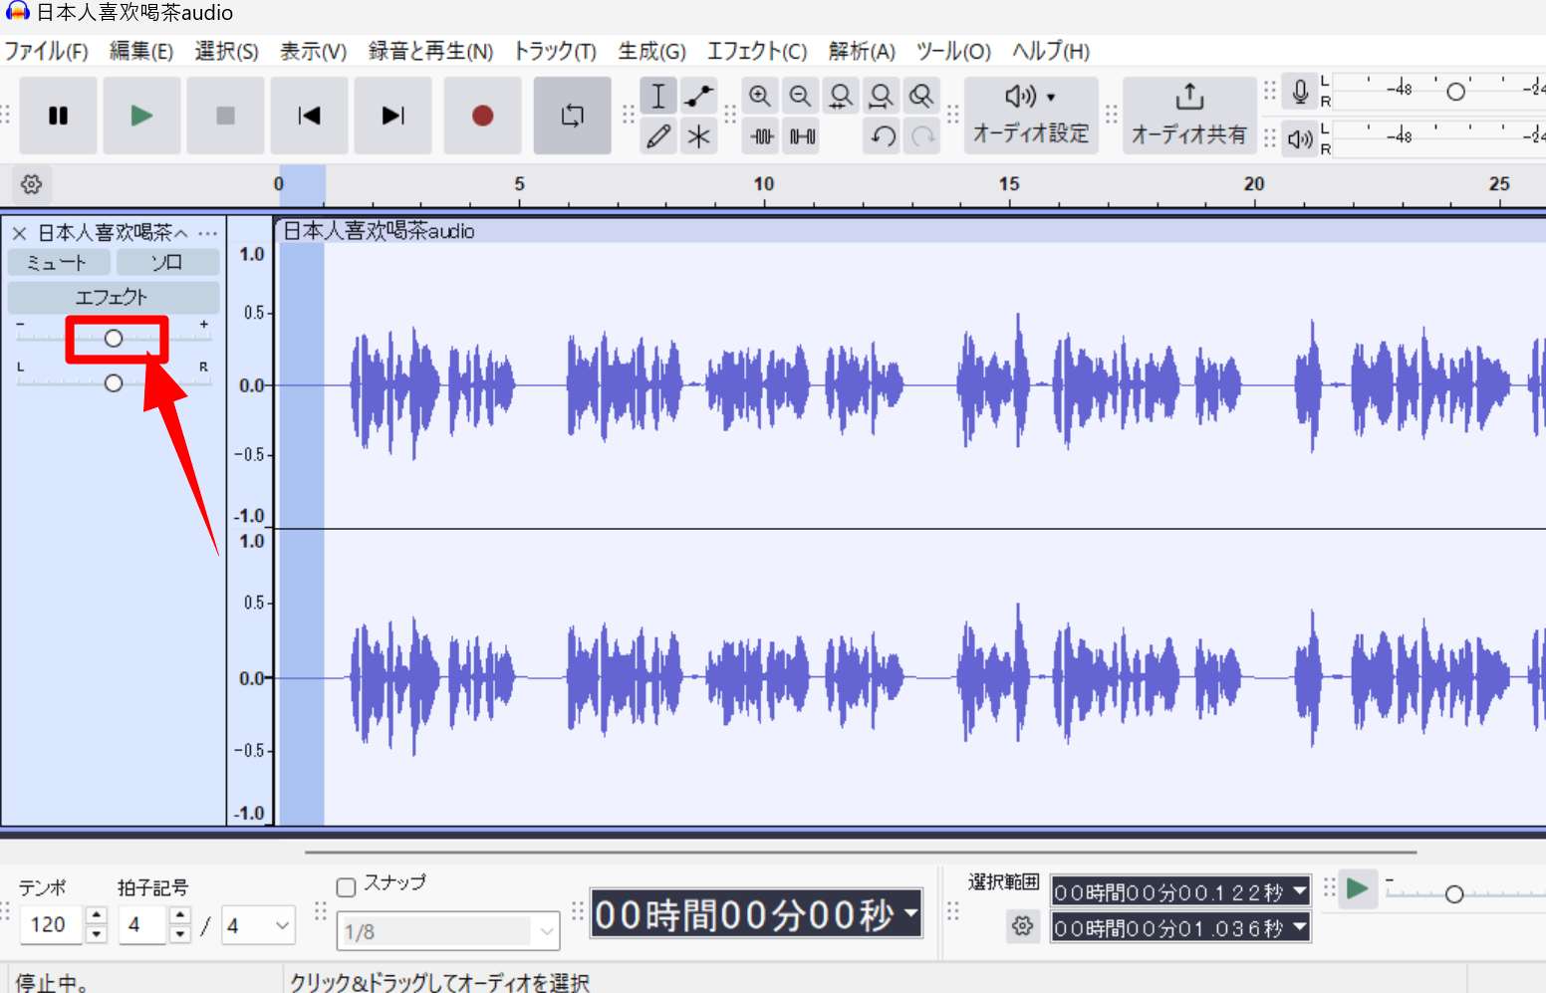1546x993 pixels.
Task: Click the Silence audio selection icon
Action: 802,135
